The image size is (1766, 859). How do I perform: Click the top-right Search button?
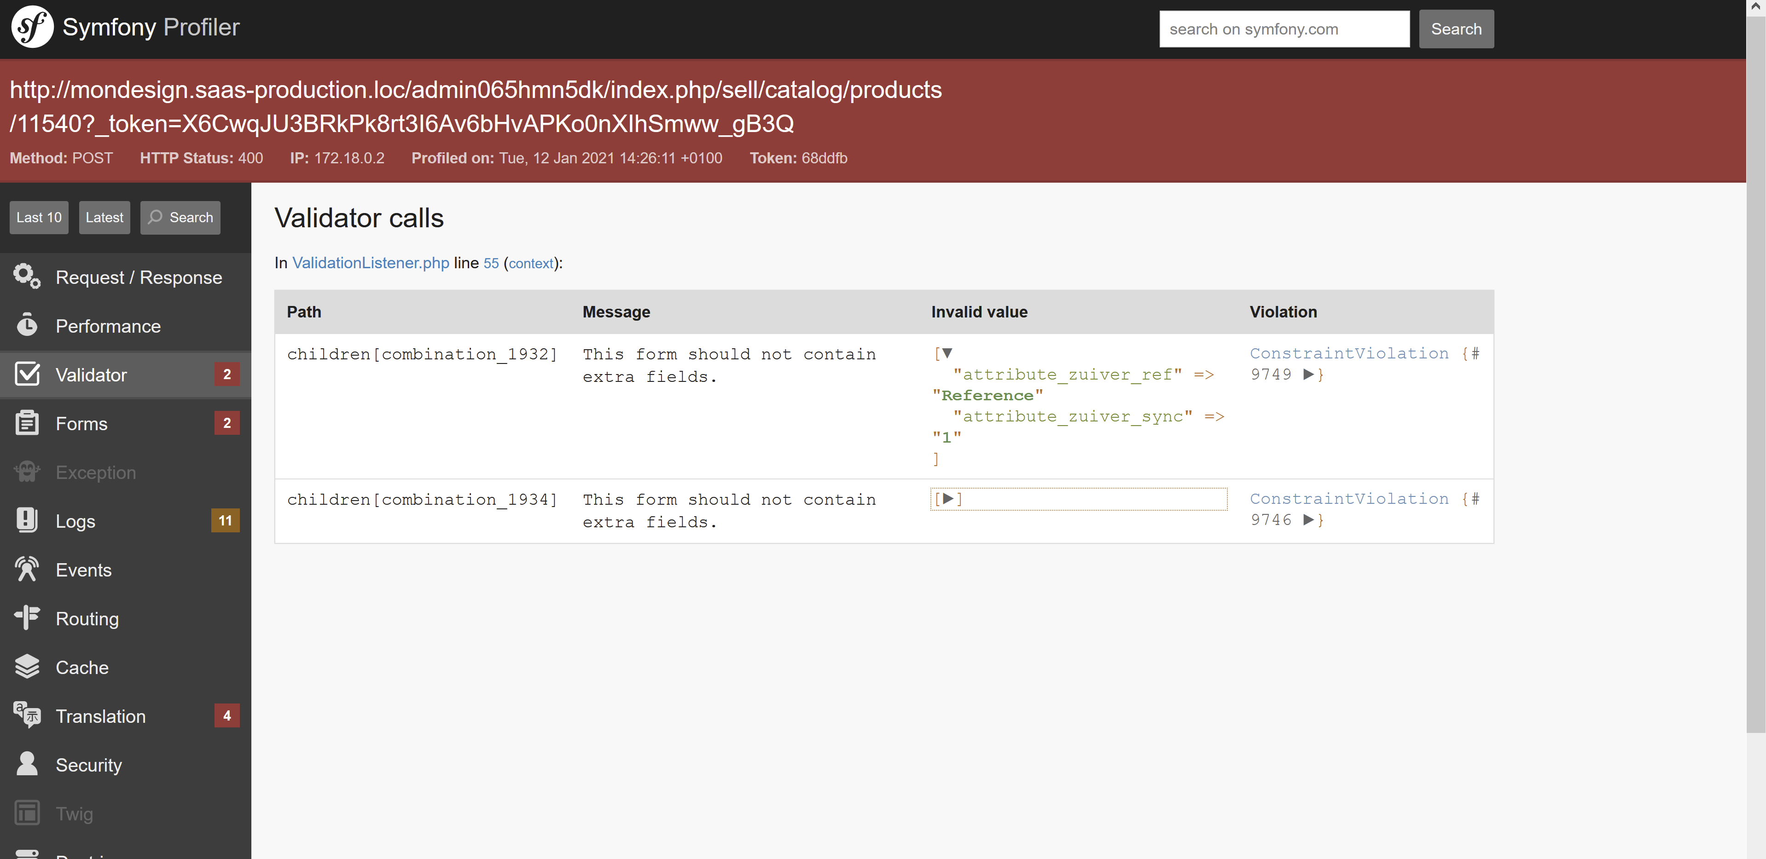[x=1456, y=29]
